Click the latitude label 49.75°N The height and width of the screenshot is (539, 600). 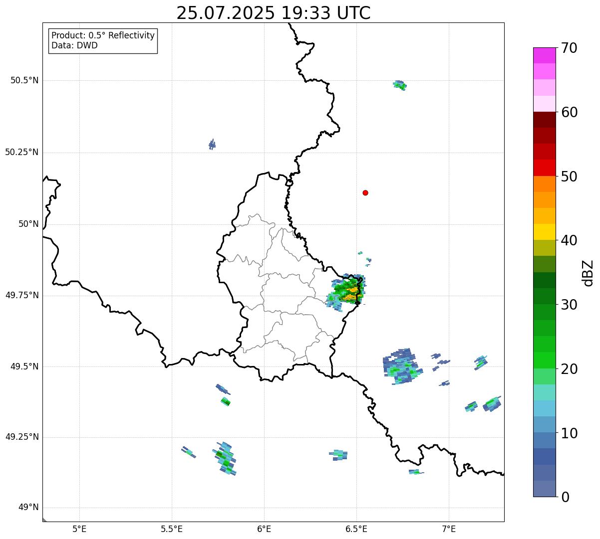22,295
